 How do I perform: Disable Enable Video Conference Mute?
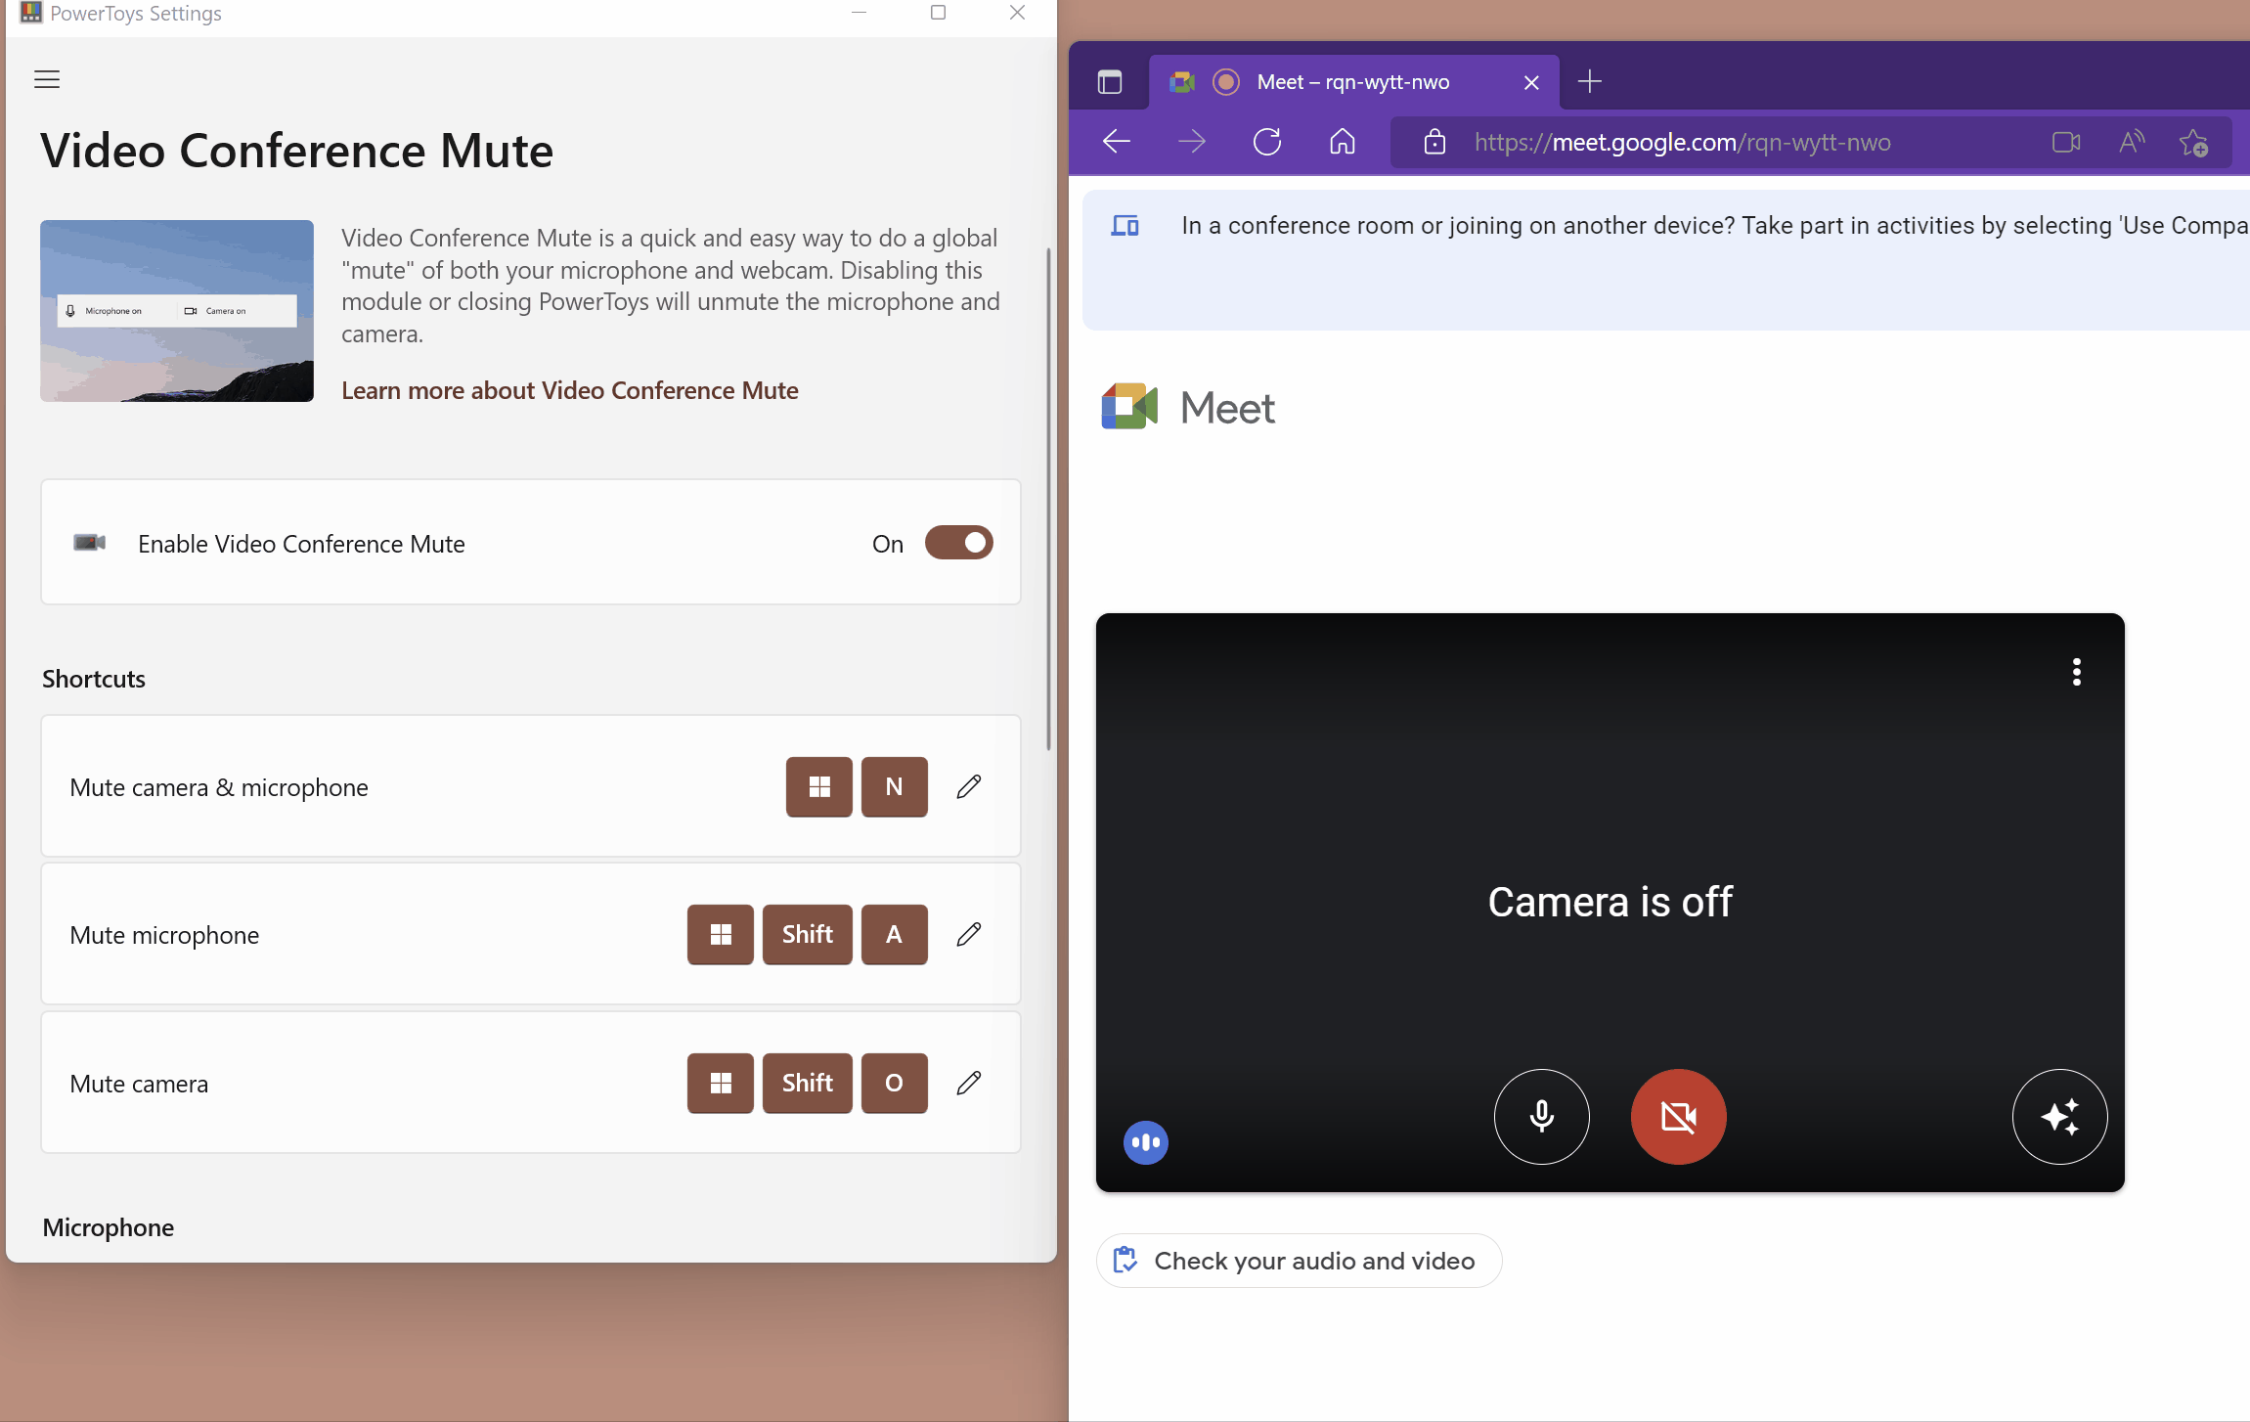pyautogui.click(x=958, y=543)
